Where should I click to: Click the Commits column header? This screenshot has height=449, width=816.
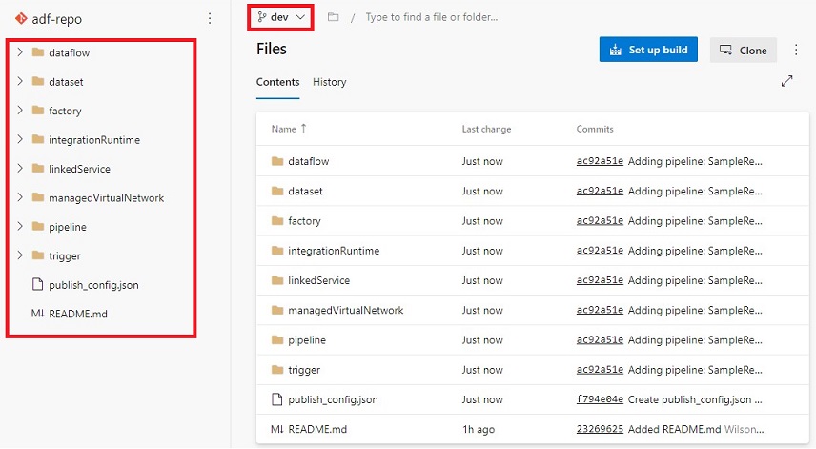595,129
